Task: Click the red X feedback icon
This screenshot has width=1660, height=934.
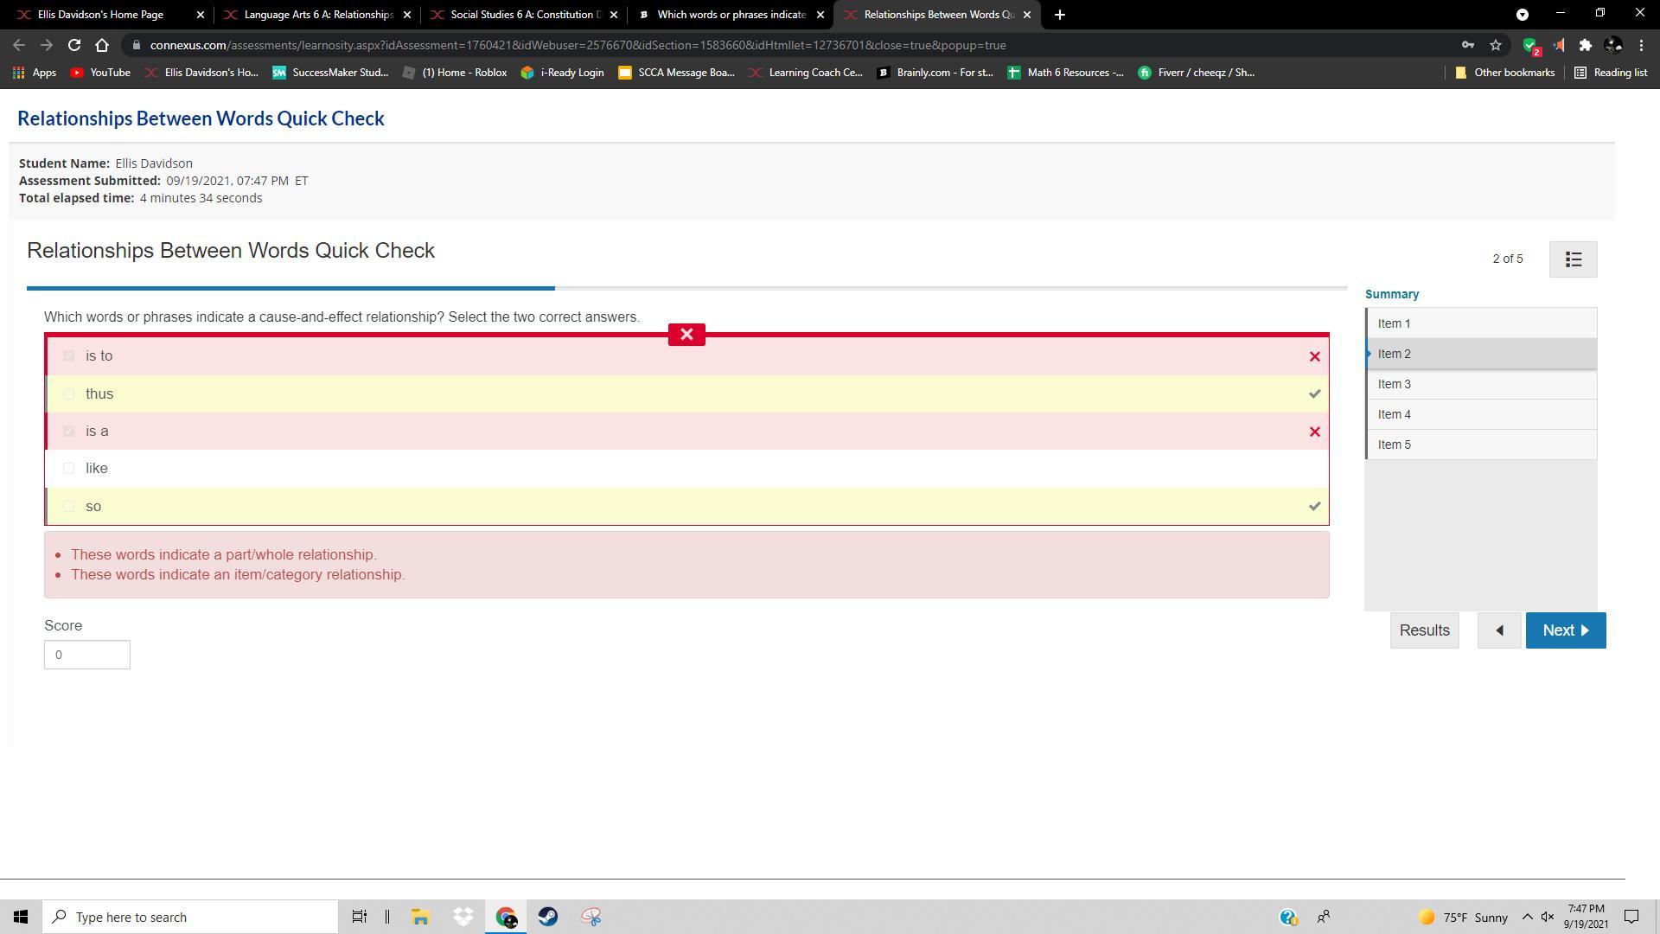Action: 686,335
